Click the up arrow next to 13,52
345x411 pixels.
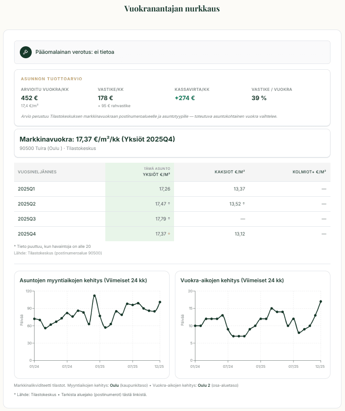point(244,204)
